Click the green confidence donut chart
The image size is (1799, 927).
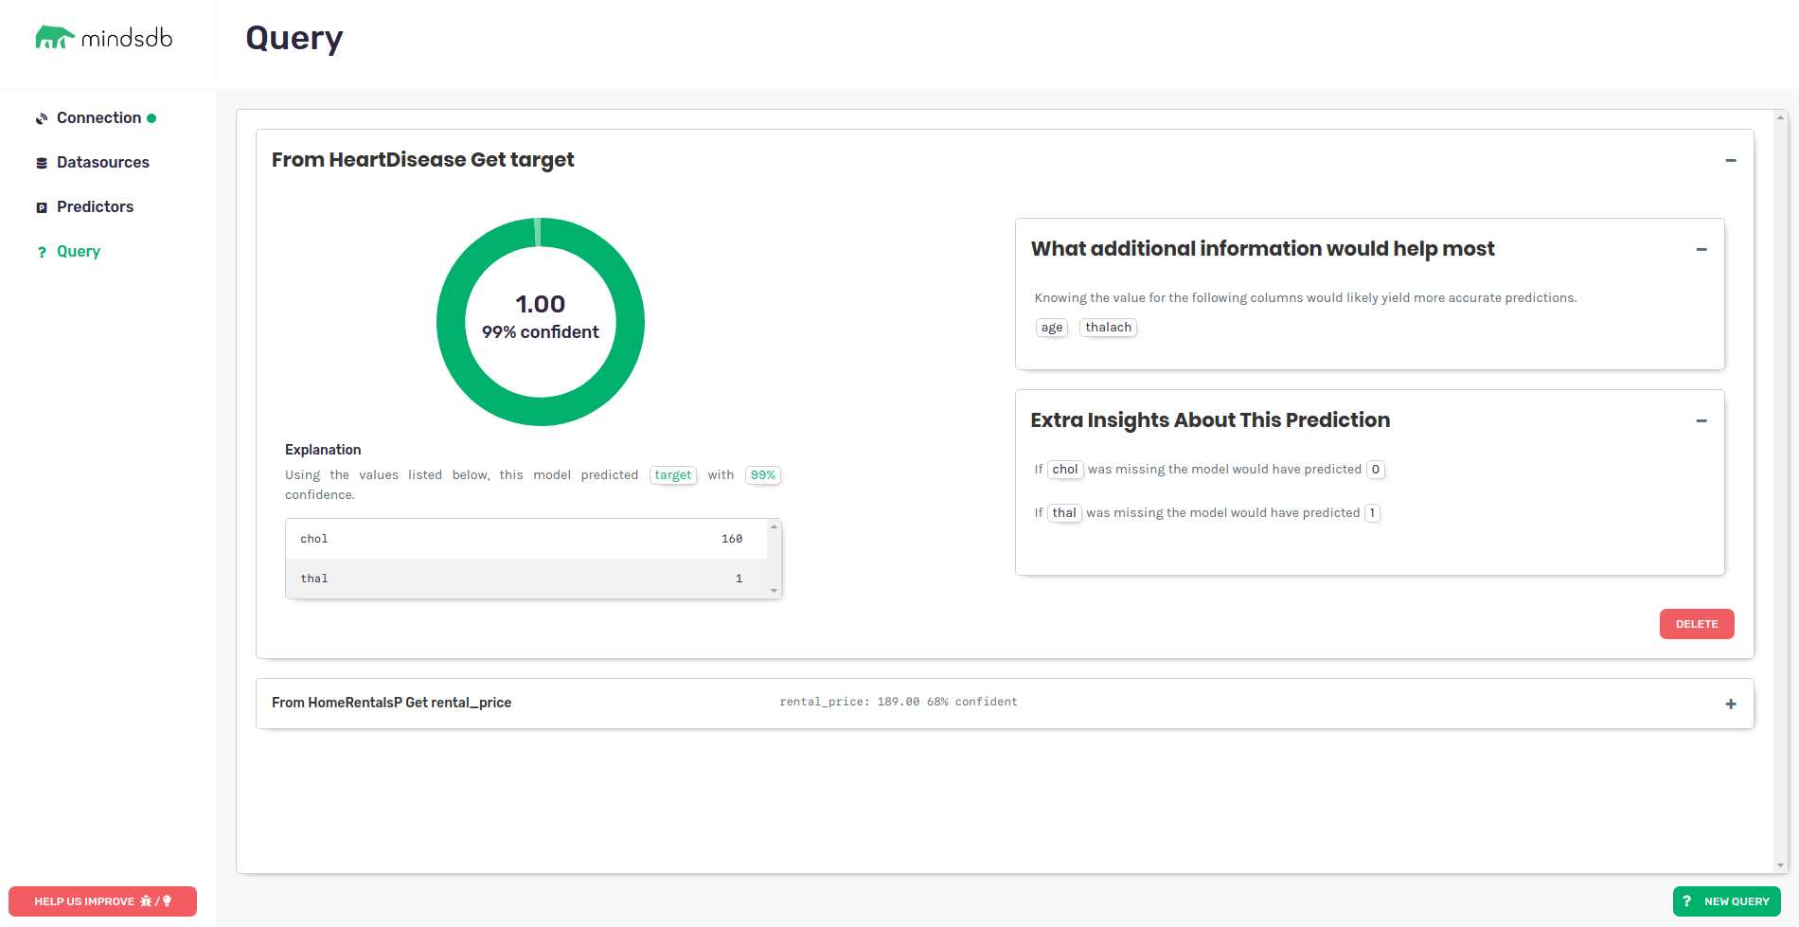coord(451,322)
